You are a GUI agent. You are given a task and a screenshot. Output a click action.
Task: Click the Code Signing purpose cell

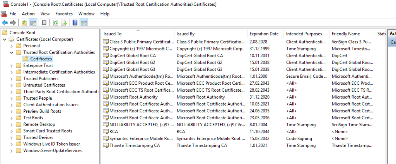pos(299,139)
